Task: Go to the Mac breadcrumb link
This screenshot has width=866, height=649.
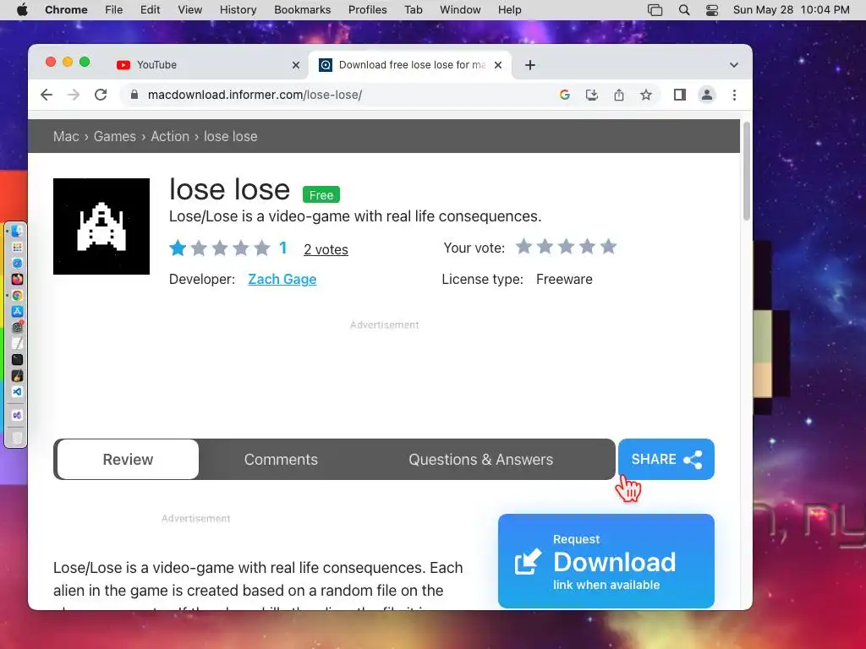Action: tap(66, 136)
